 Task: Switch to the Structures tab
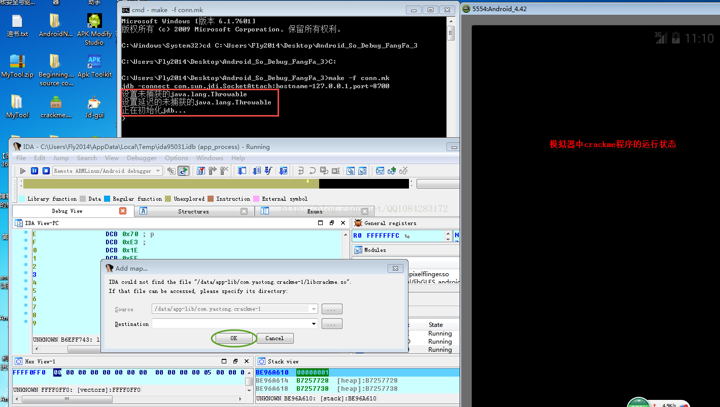pos(193,211)
